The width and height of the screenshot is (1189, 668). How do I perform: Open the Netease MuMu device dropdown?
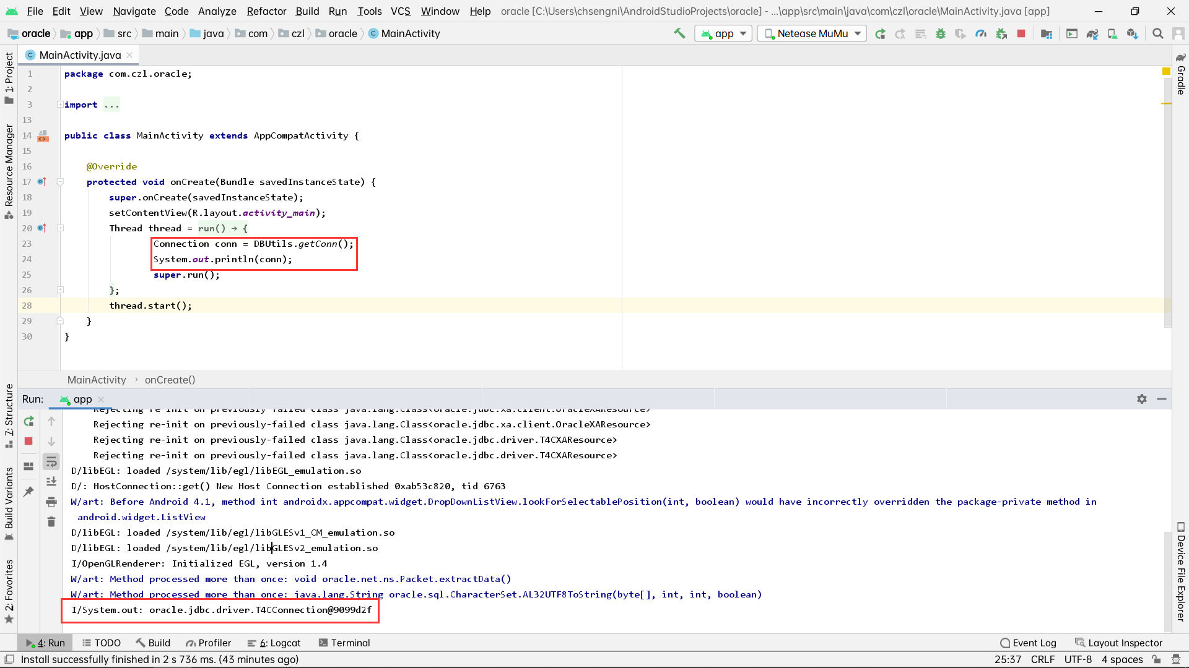tap(812, 33)
